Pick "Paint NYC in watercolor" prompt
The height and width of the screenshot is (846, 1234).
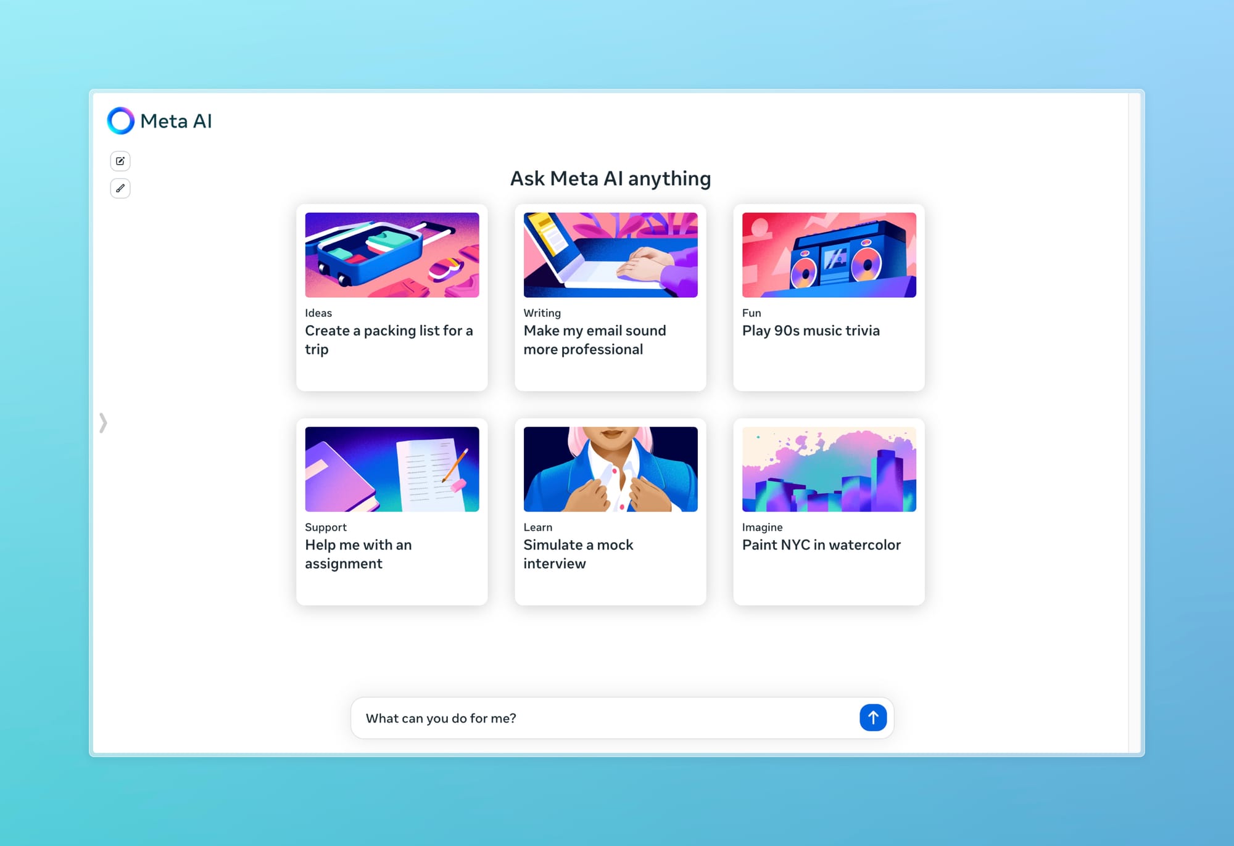click(821, 545)
